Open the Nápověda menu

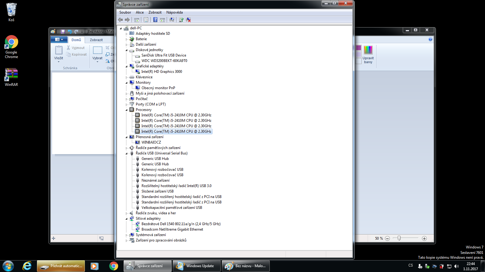coord(175,12)
